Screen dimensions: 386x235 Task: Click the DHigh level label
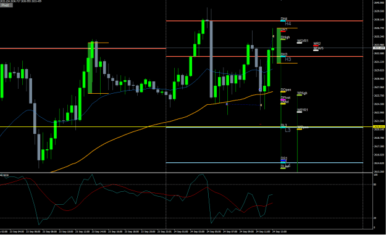[285, 38]
